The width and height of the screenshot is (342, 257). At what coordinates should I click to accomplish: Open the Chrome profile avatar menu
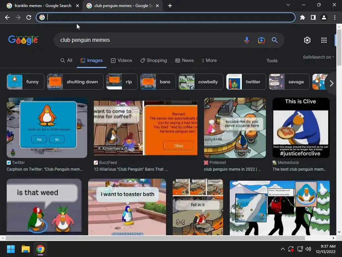click(324, 17)
